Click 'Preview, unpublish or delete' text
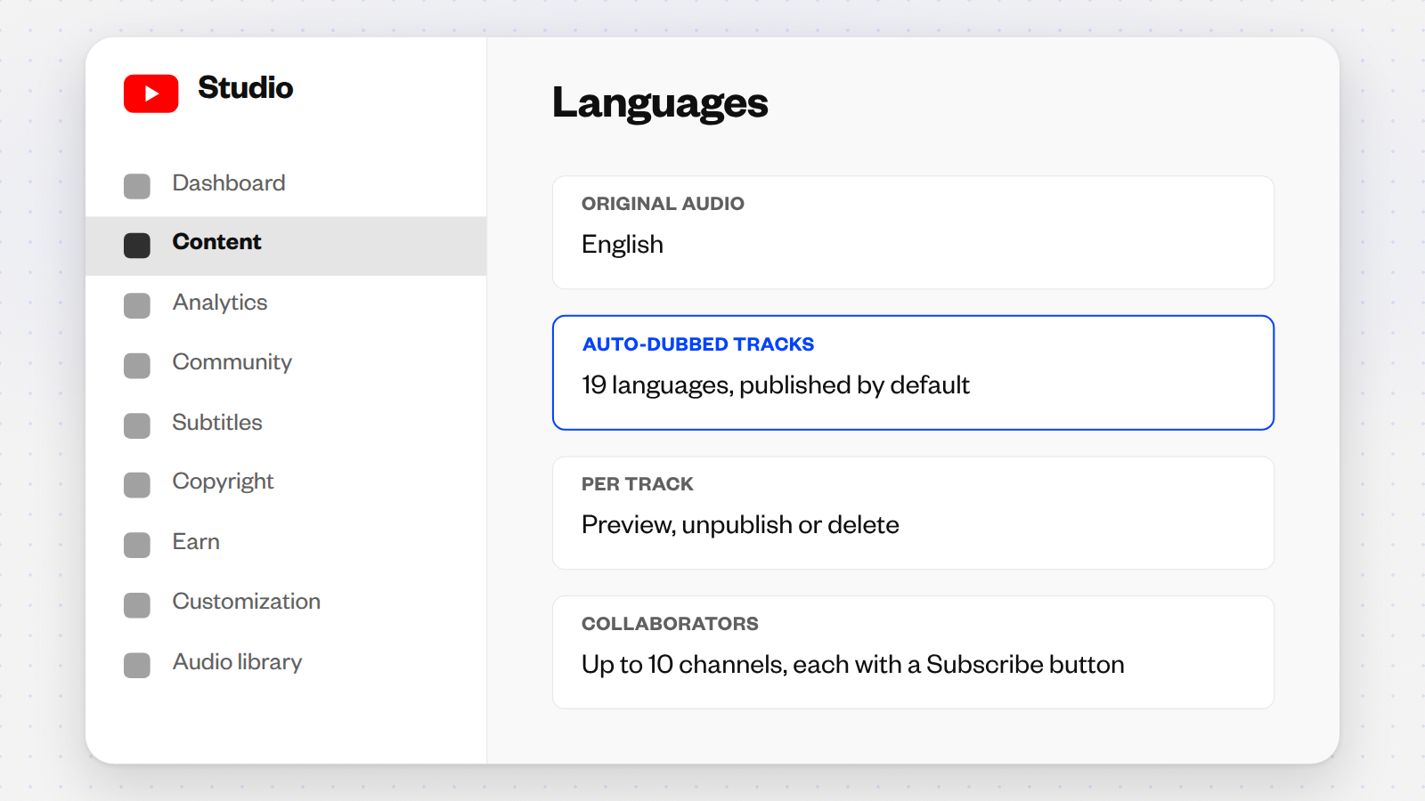The height and width of the screenshot is (801, 1425). coord(740,525)
